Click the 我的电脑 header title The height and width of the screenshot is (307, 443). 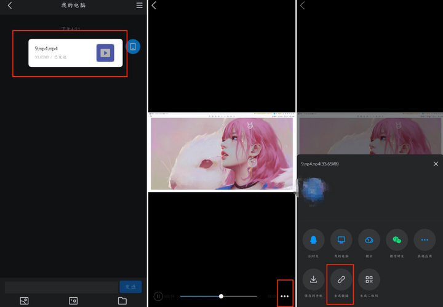74,6
